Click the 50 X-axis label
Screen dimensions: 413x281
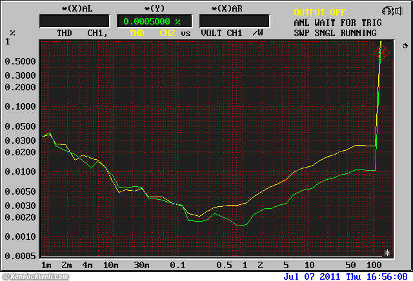click(350, 266)
